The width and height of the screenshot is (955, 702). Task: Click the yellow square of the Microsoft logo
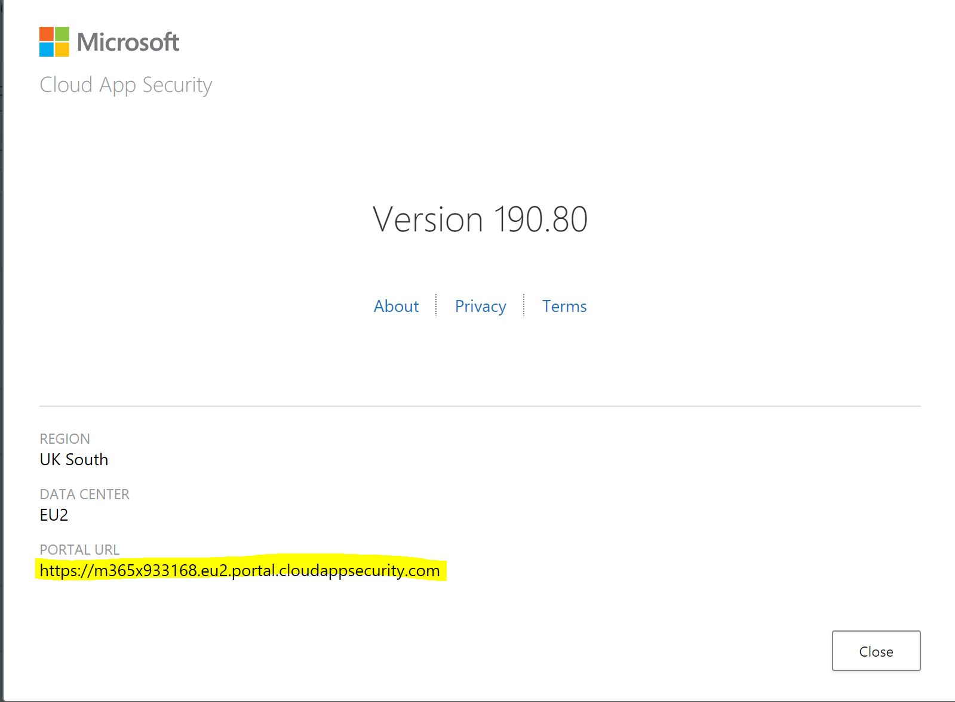point(62,50)
